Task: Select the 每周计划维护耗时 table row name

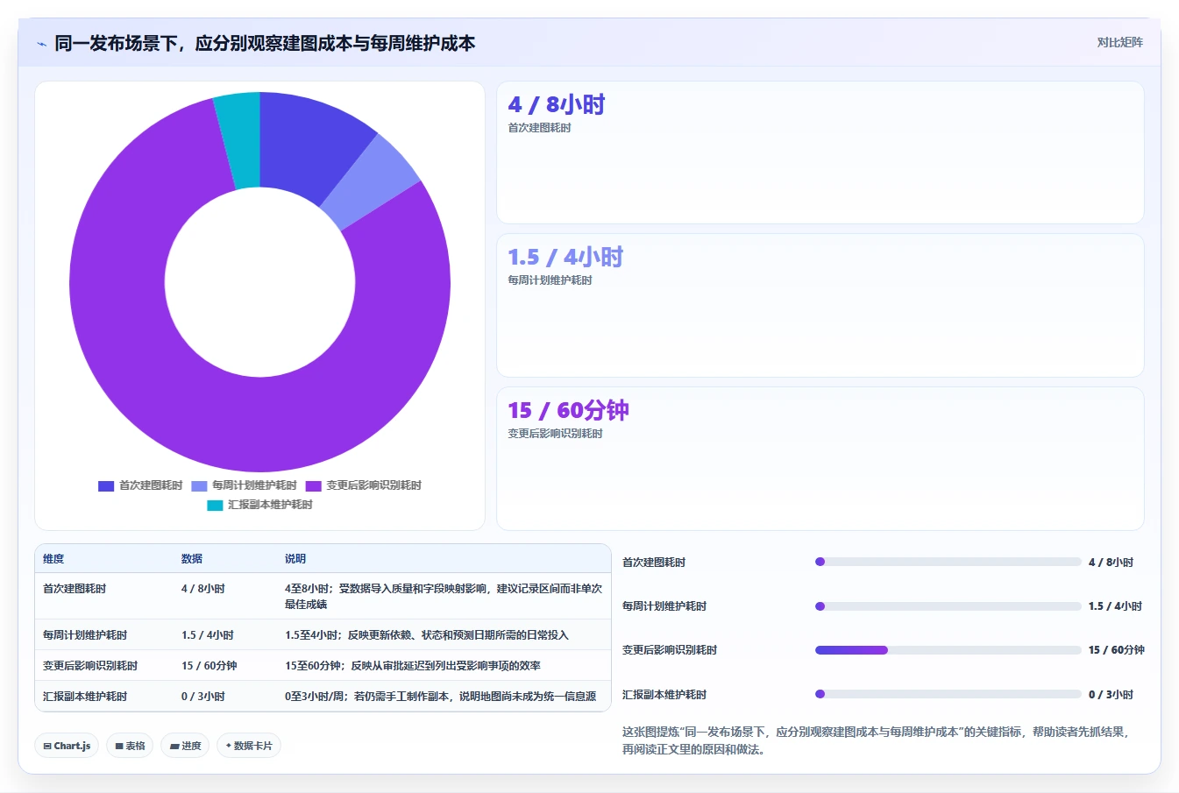Action: click(x=85, y=635)
